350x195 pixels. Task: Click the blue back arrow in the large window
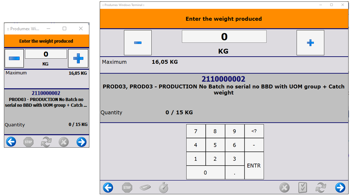click(x=108, y=187)
